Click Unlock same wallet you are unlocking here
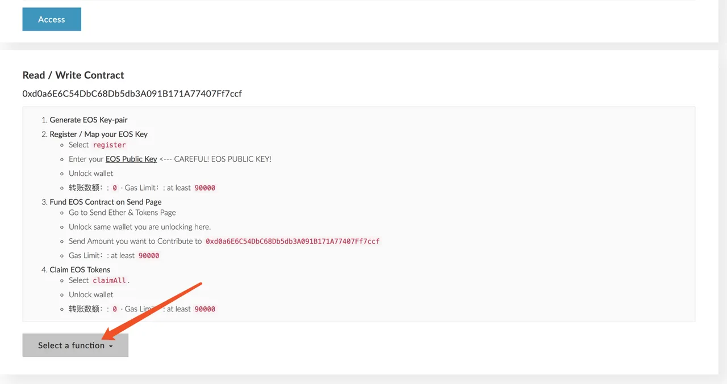This screenshot has width=727, height=384. (140, 226)
